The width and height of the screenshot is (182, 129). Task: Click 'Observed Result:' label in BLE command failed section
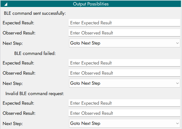19,73
